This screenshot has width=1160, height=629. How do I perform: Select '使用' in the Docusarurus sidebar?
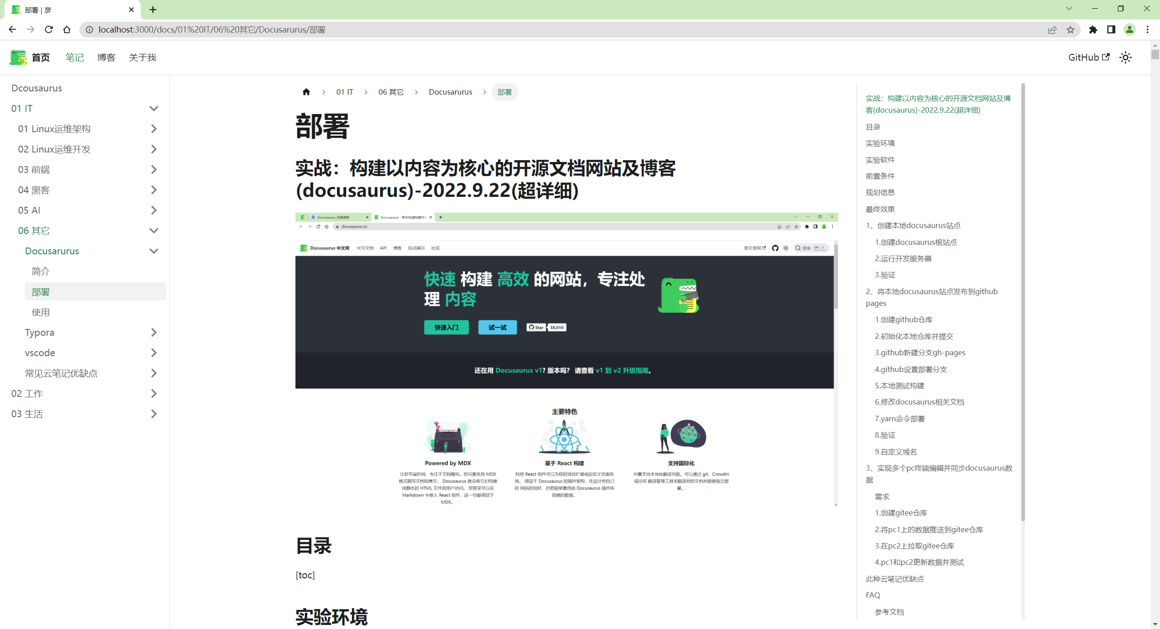40,312
